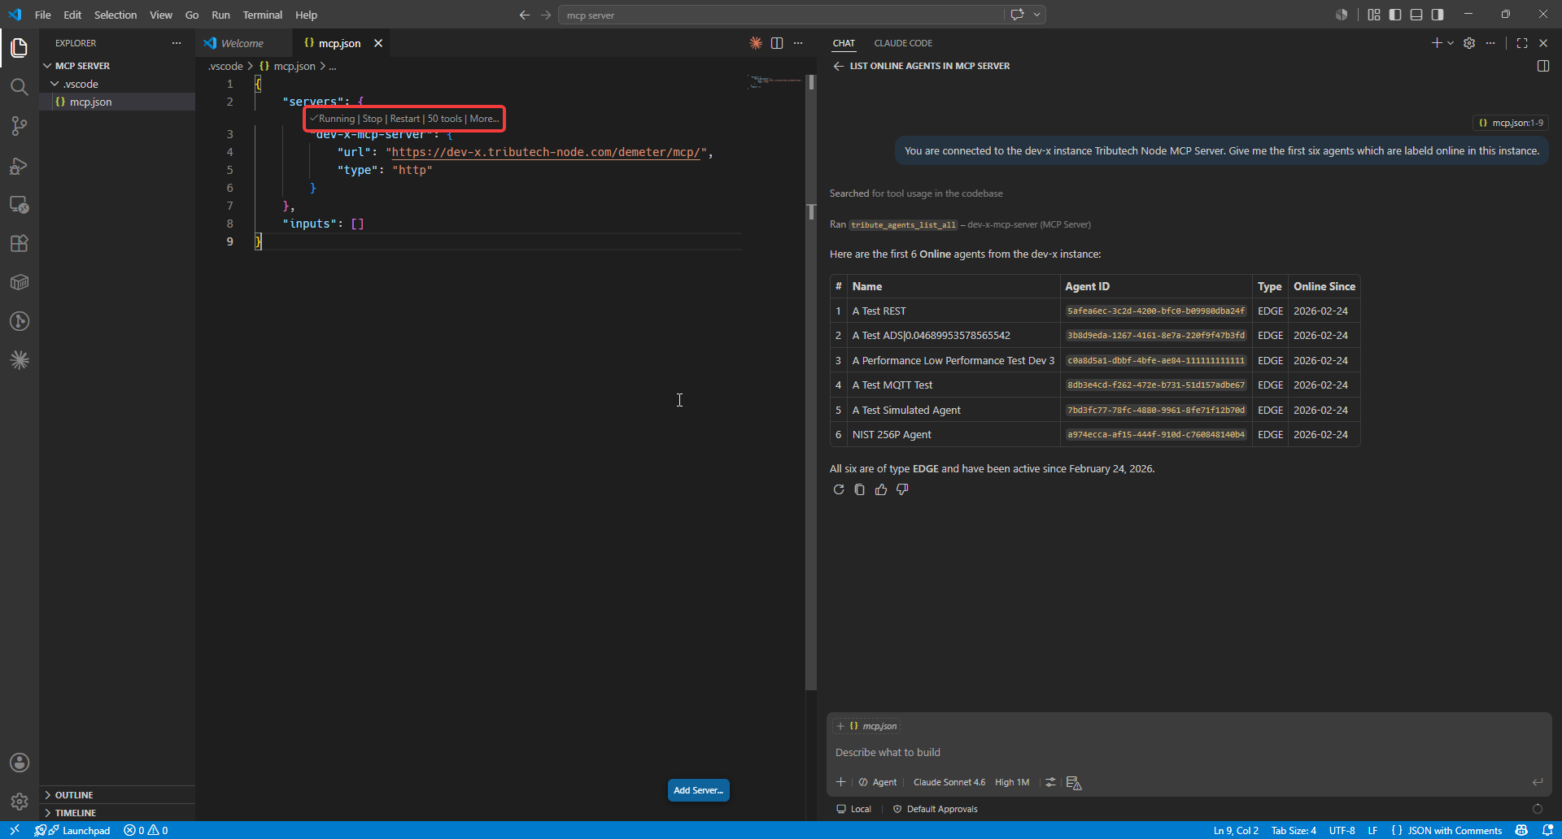The width and height of the screenshot is (1562, 839).
Task: Open Manage gear in activity bar
Action: click(x=20, y=802)
